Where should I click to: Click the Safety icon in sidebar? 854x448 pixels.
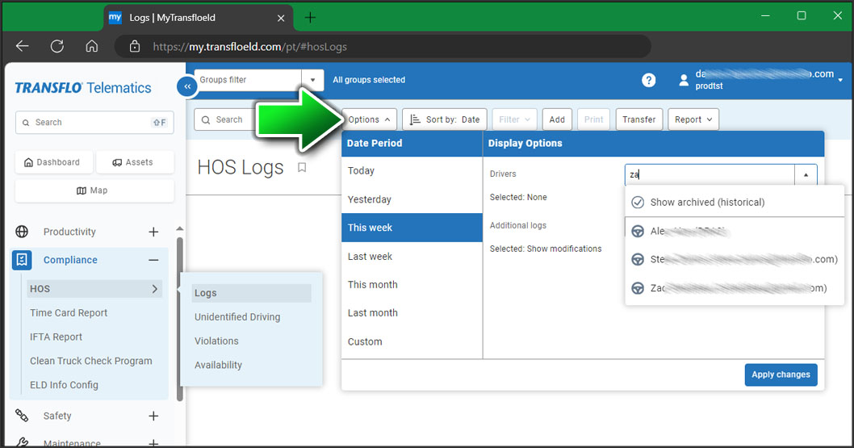click(x=22, y=416)
